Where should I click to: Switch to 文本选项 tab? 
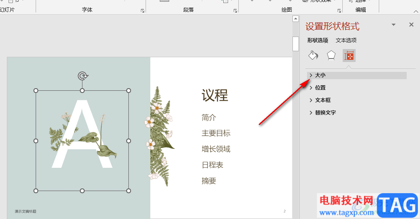pyautogui.click(x=346, y=40)
